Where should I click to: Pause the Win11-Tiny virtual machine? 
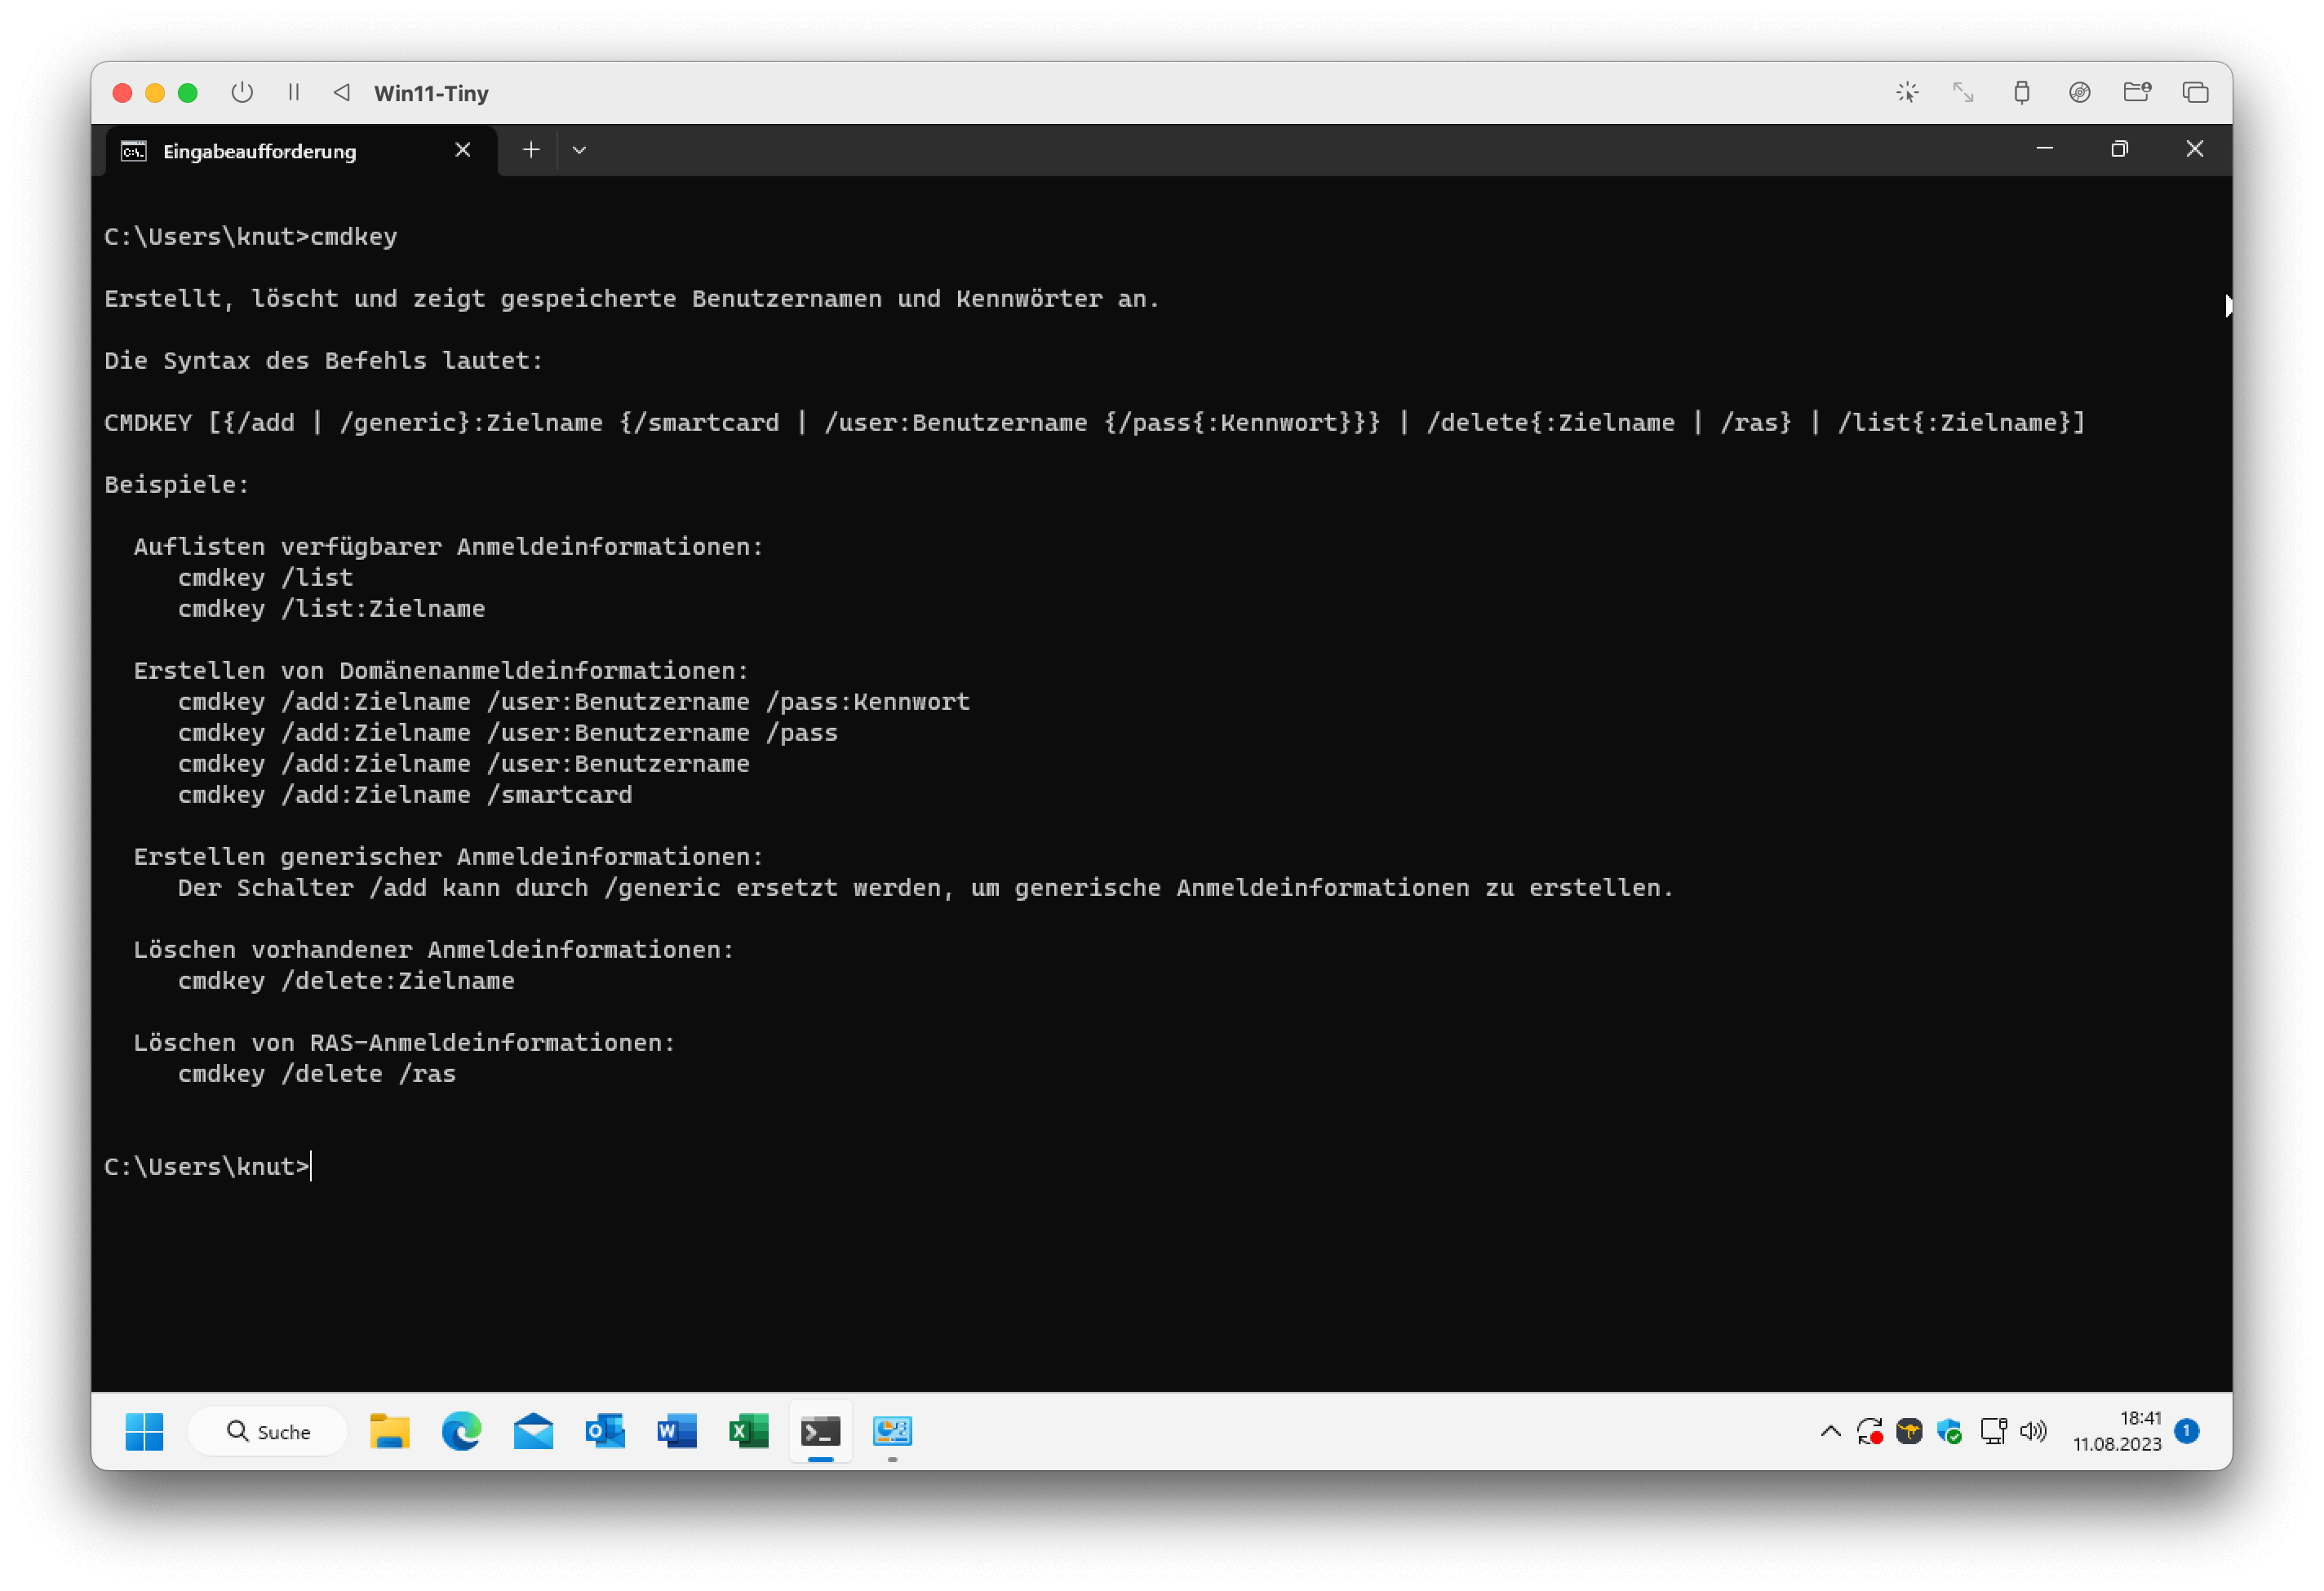tap(294, 93)
